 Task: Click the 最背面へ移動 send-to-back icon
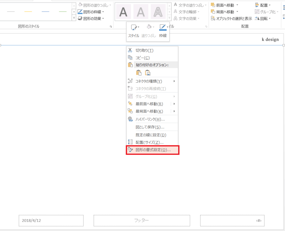point(130,111)
